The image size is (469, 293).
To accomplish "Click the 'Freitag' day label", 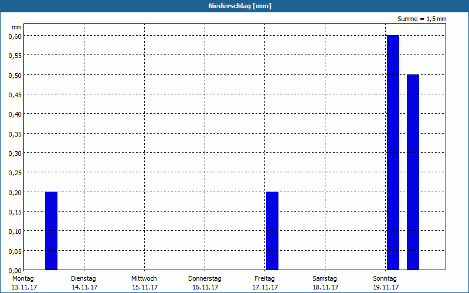I will tap(264, 278).
